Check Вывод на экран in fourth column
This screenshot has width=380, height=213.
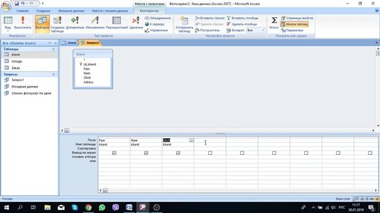point(210,153)
